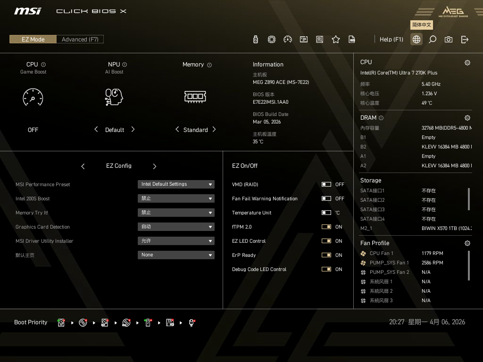Open MSI Driver Utility Installer dropdown
Screen dimensions: 483x362
coord(176,241)
